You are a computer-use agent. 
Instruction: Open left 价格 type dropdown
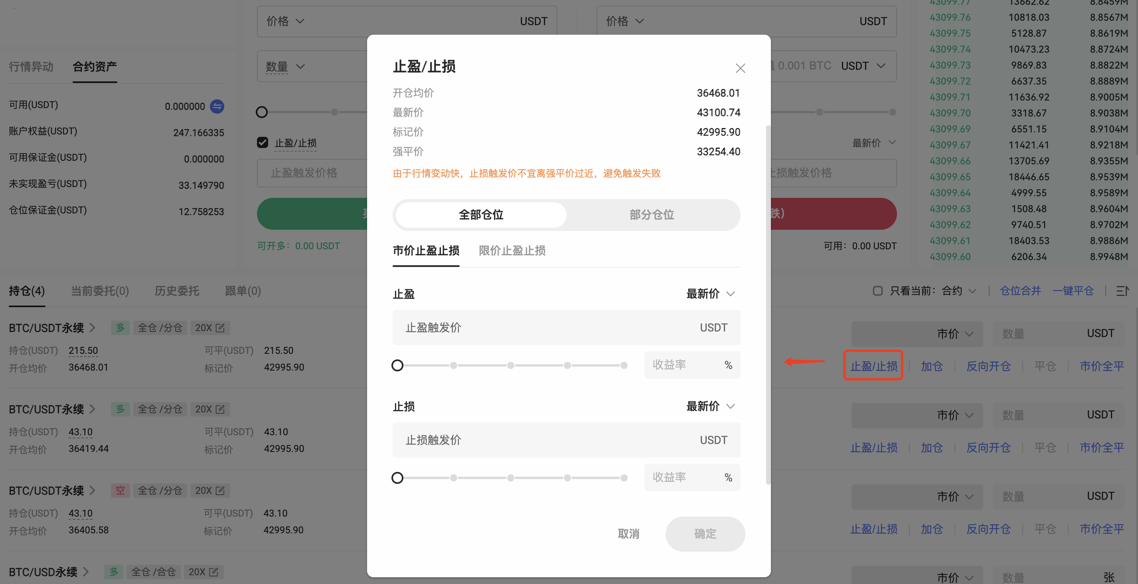click(285, 21)
